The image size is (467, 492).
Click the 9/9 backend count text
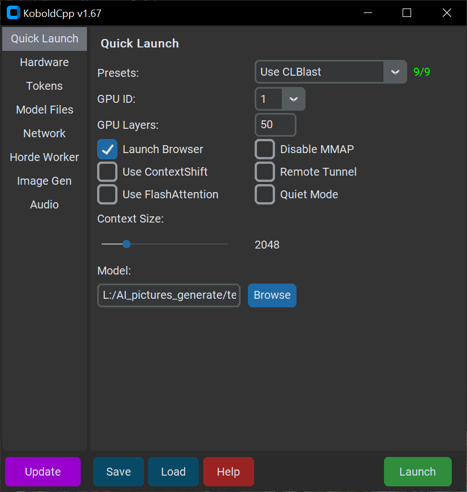click(422, 72)
